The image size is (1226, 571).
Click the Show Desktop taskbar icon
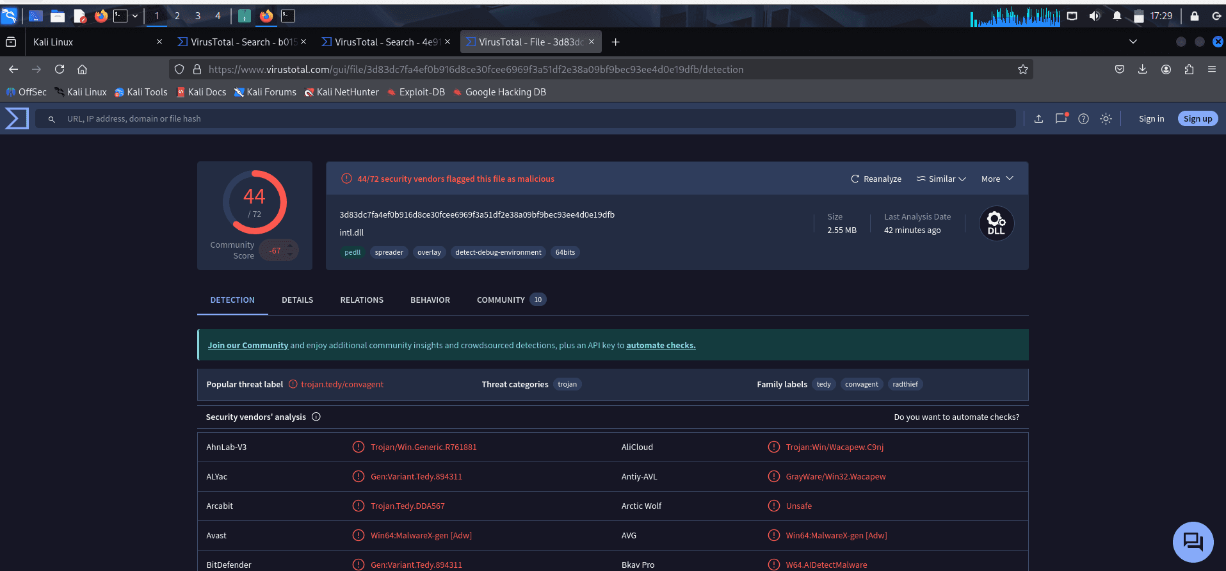pyautogui.click(x=36, y=16)
